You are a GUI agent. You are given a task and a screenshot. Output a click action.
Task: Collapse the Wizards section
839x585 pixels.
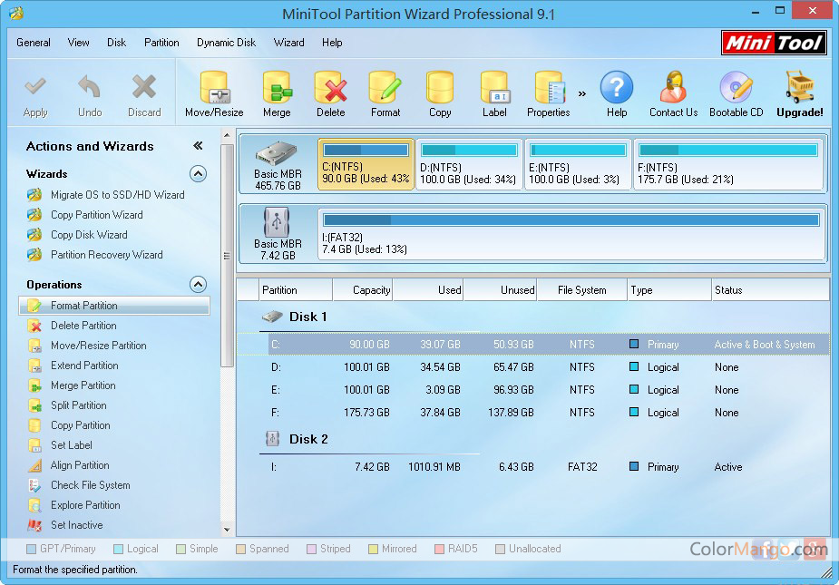(198, 174)
